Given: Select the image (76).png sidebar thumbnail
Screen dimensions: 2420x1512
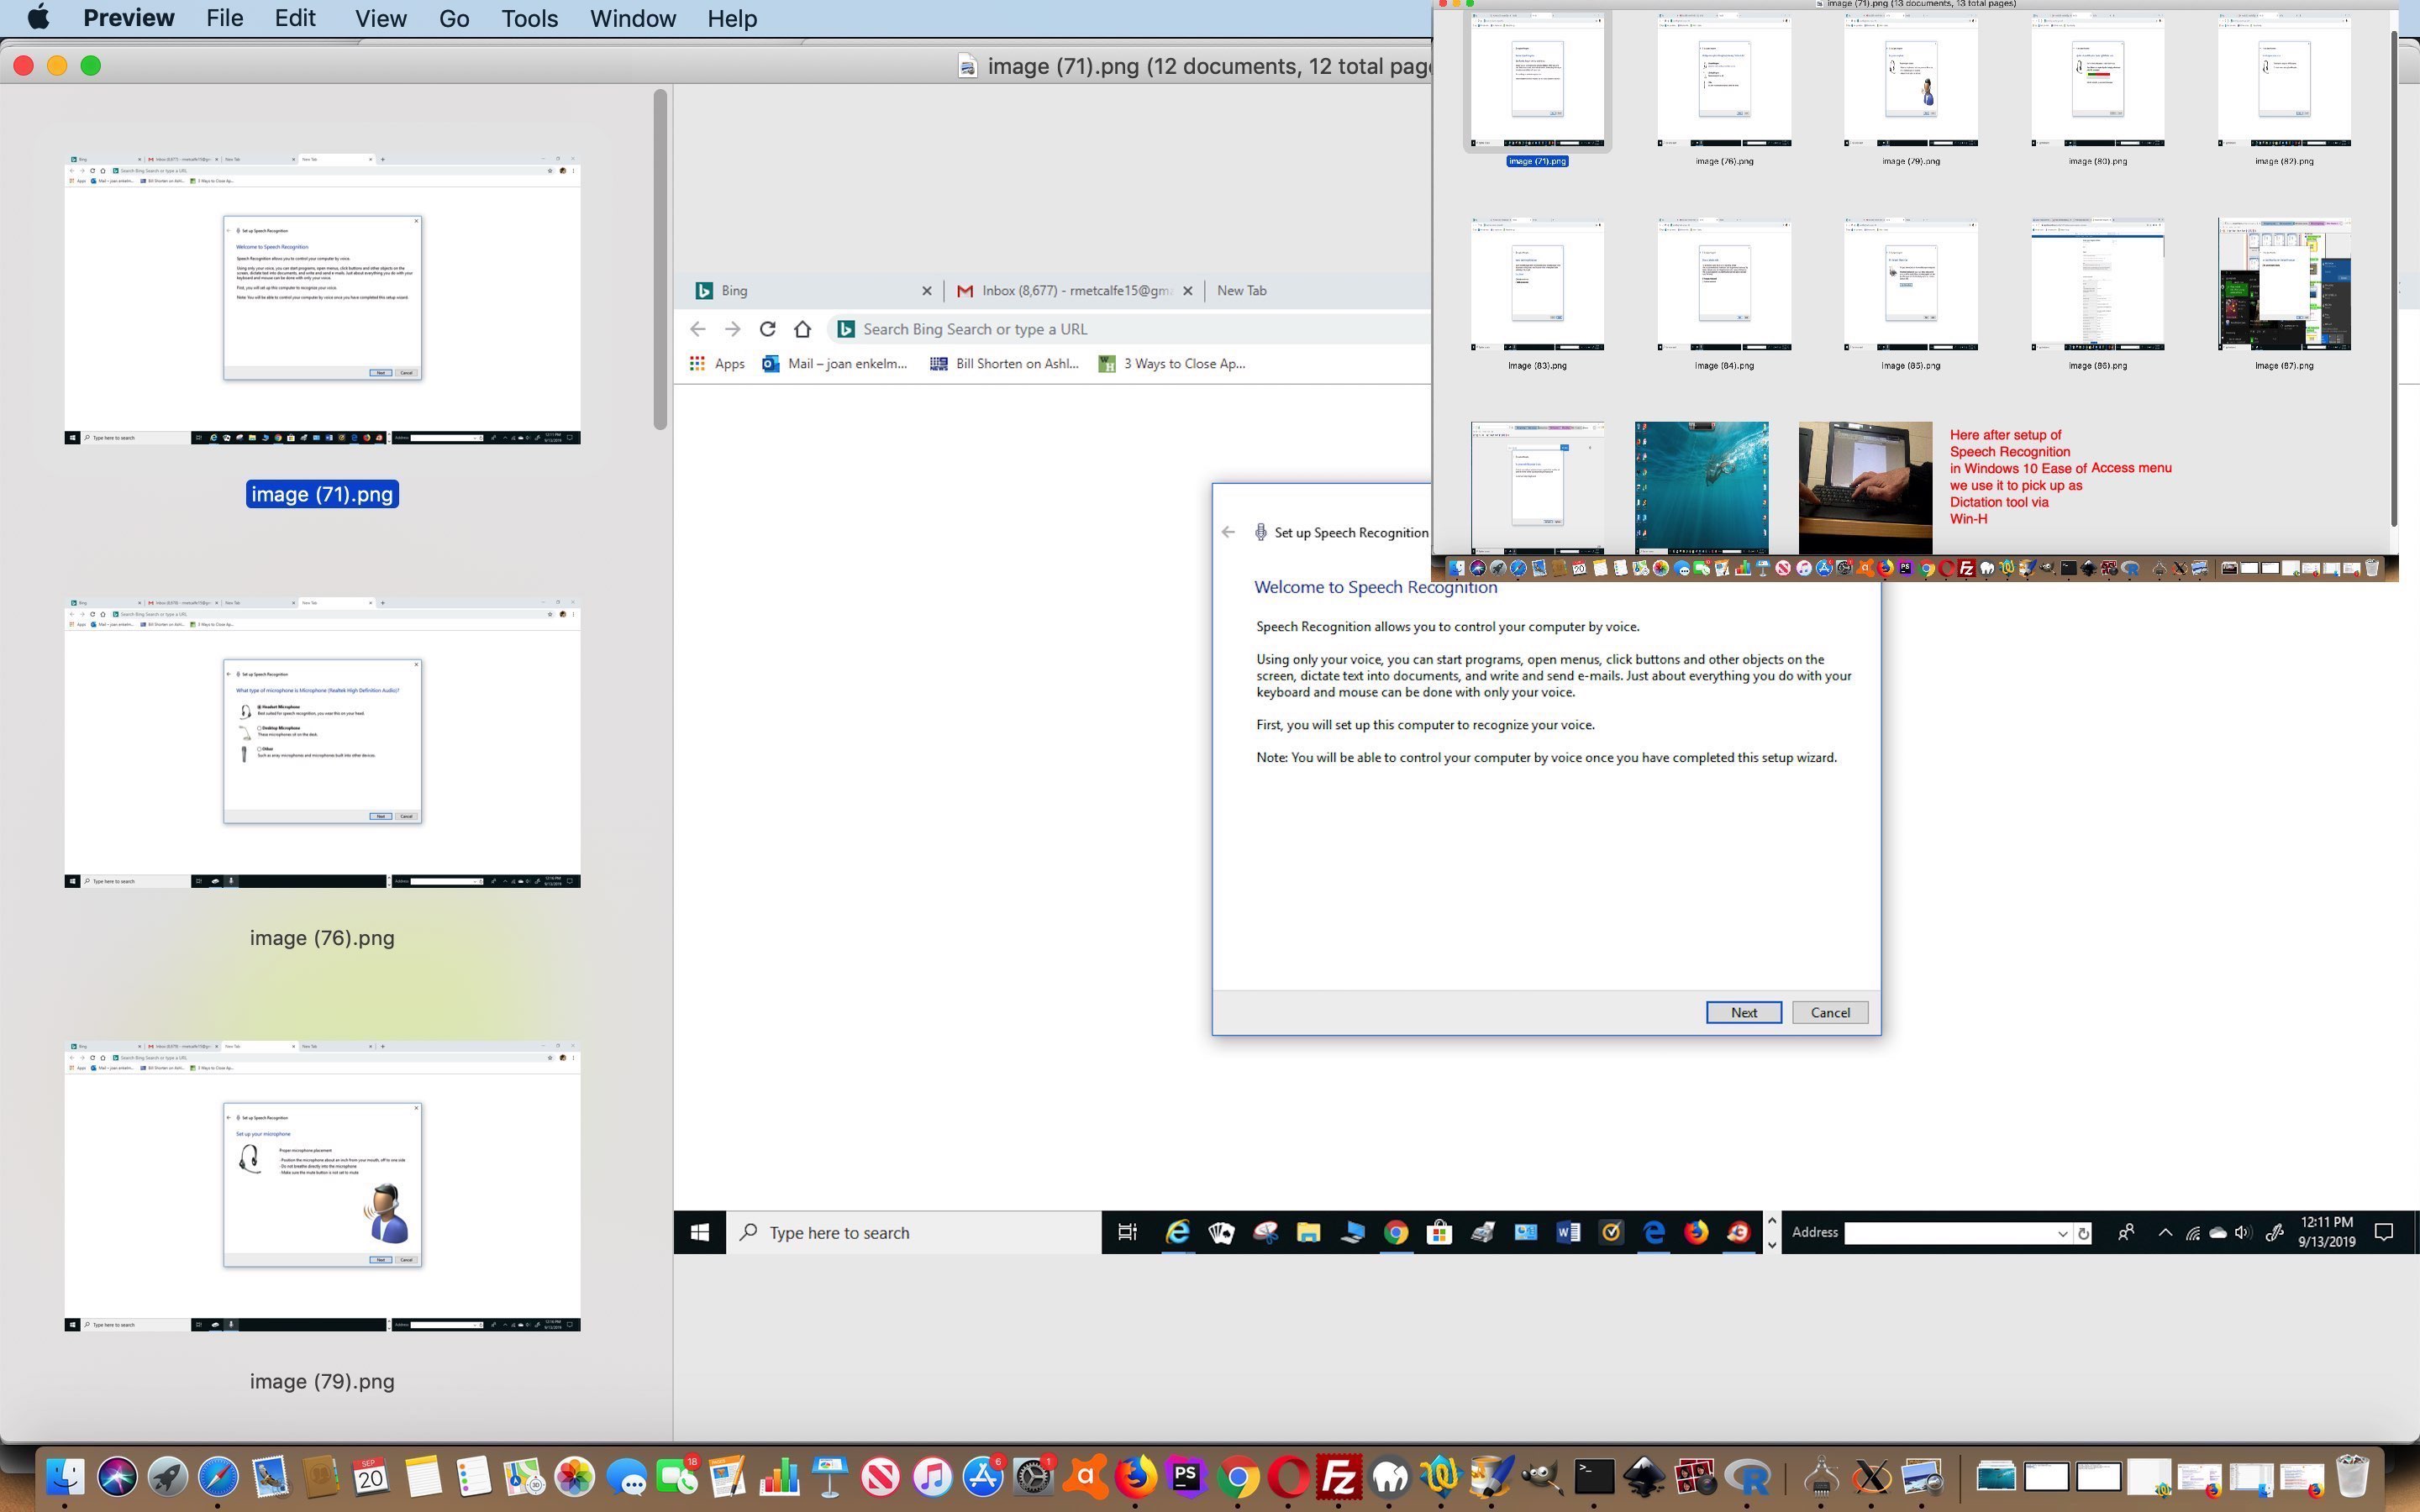Looking at the screenshot, I should 322,743.
